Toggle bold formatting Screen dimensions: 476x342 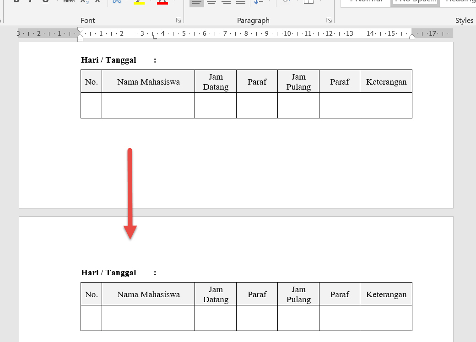pos(16,2)
